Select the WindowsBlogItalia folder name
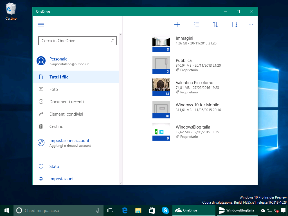 tap(193, 127)
